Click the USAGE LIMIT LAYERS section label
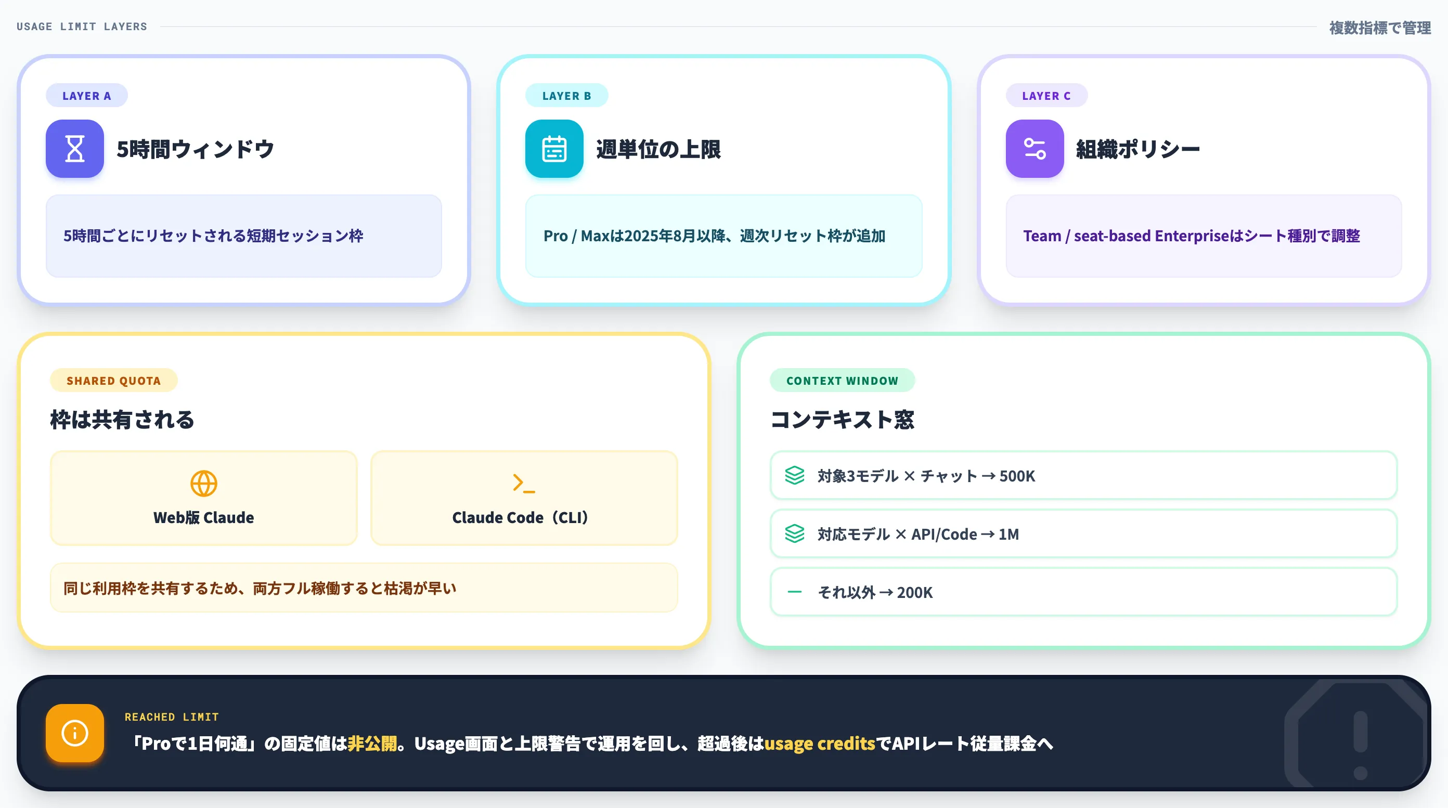Image resolution: width=1448 pixels, height=808 pixels. pos(82,27)
